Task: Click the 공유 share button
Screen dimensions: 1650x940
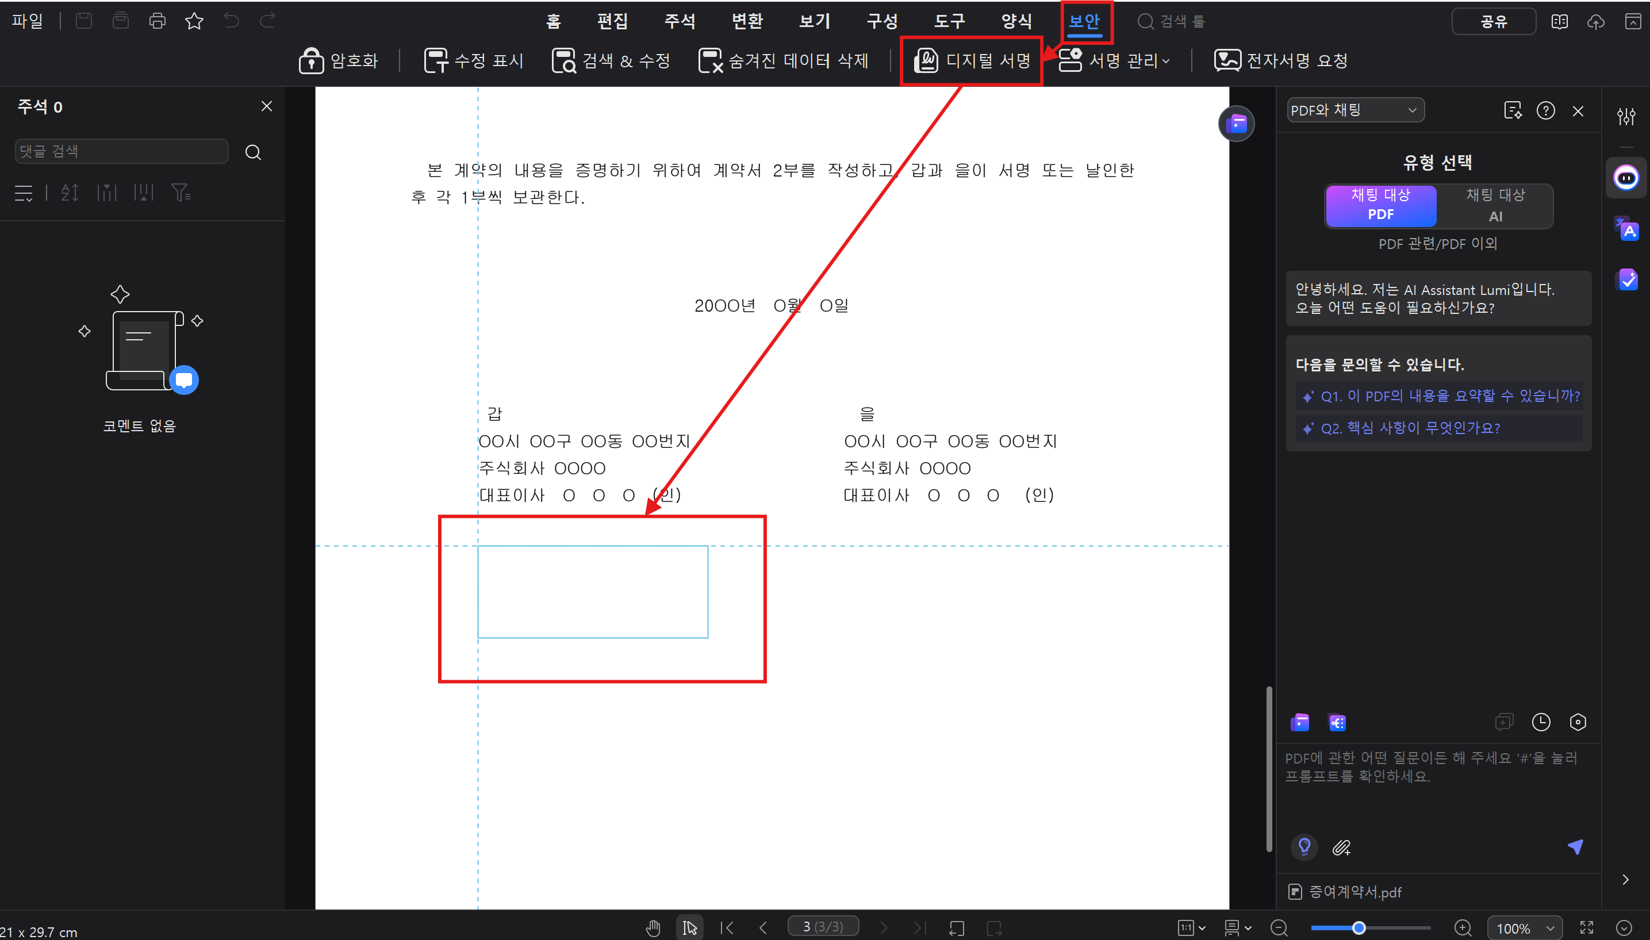Action: click(1493, 21)
